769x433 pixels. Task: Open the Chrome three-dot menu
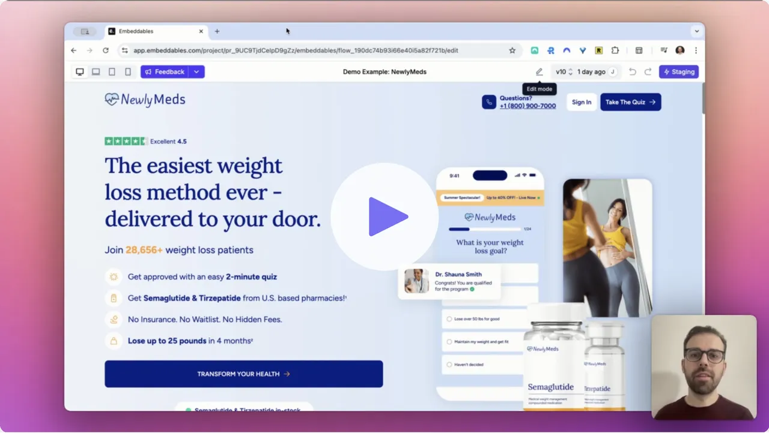coord(696,50)
